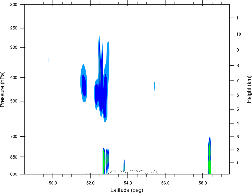Click the 58.0 latitude tick label
The image size is (252, 193).
coord(203,183)
